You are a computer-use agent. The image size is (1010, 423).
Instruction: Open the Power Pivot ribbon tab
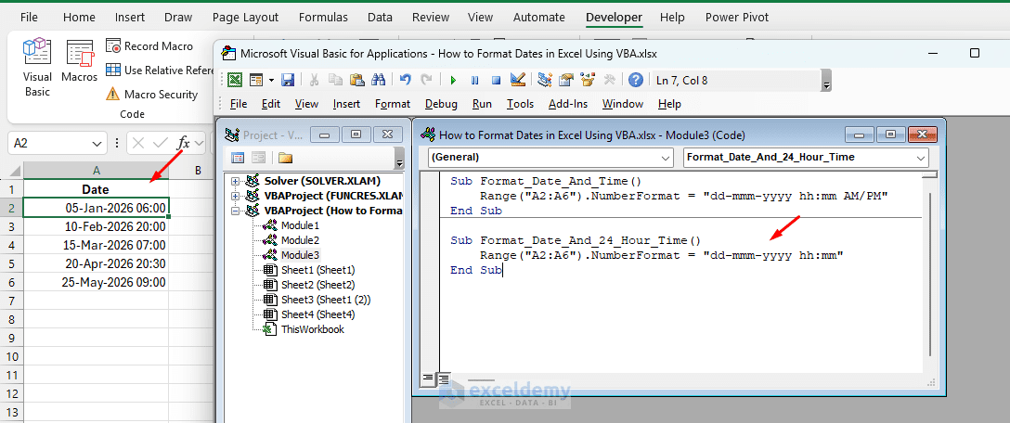tap(737, 18)
